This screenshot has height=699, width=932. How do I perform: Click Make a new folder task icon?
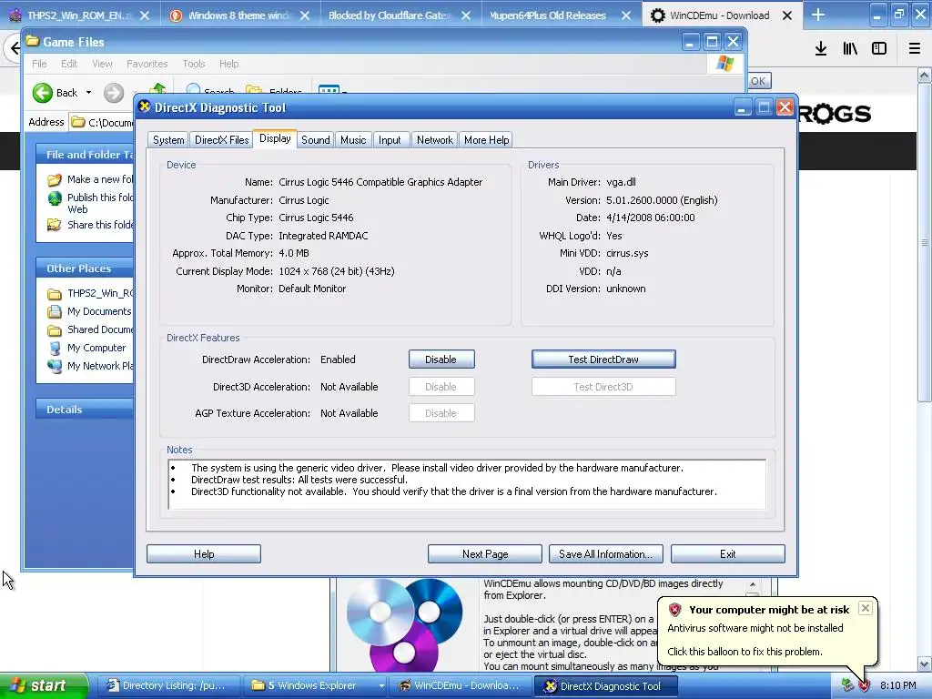point(54,179)
